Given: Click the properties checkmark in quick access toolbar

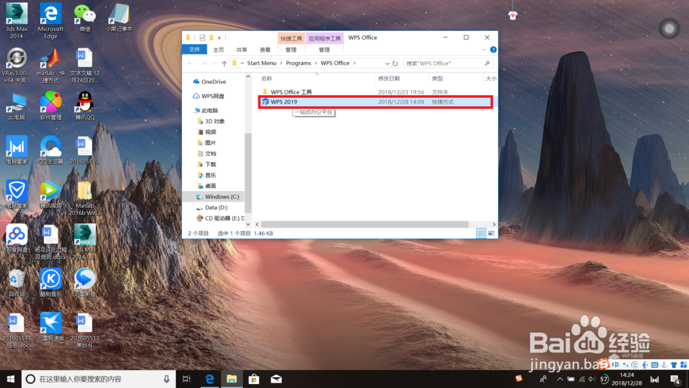Looking at the screenshot, I should (x=202, y=38).
